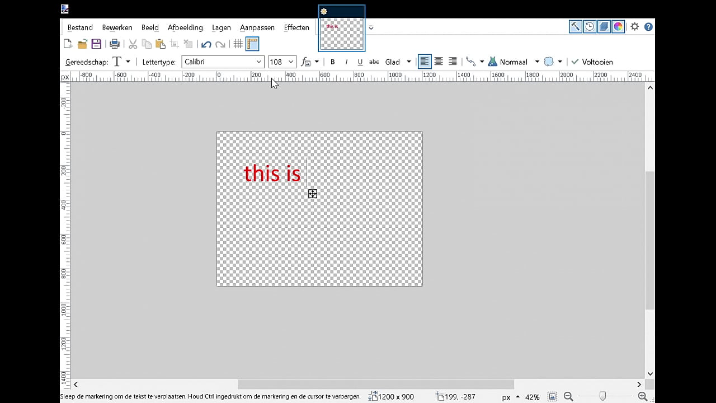Image resolution: width=716 pixels, height=403 pixels.
Task: Toggle strikethrough abc formatting
Action: 374,62
